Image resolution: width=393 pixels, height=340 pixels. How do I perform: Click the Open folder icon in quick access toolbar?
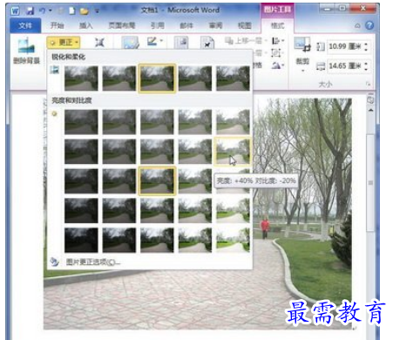click(x=84, y=11)
